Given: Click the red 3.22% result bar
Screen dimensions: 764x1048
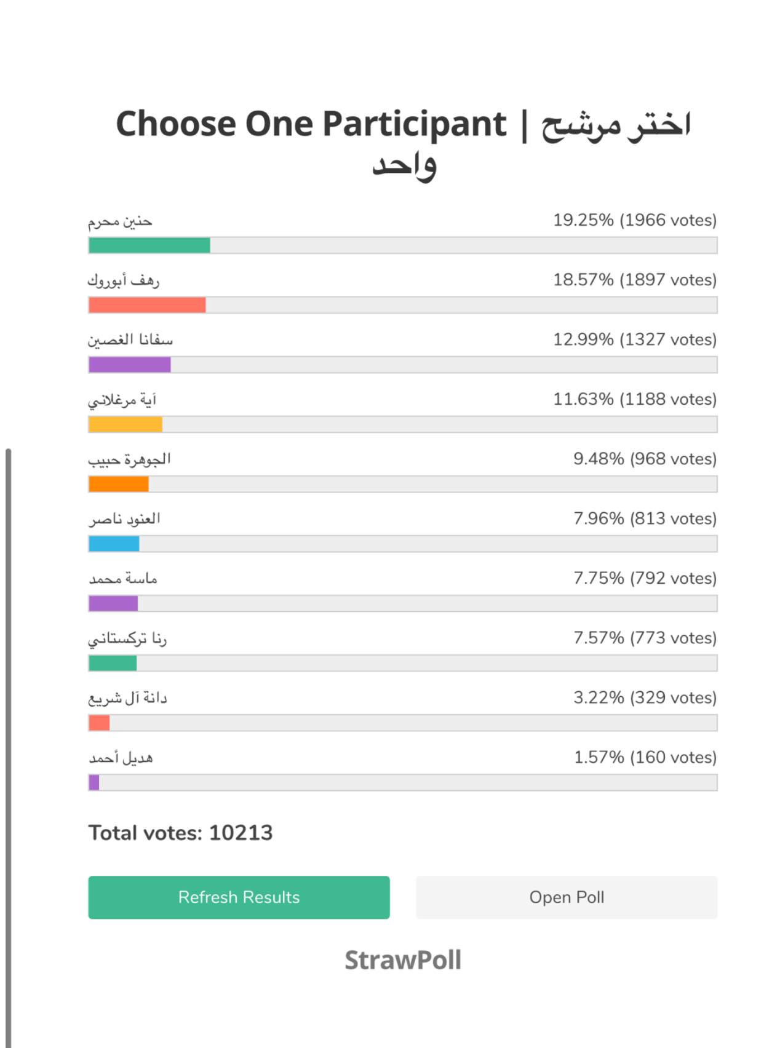Looking at the screenshot, I should (x=99, y=723).
